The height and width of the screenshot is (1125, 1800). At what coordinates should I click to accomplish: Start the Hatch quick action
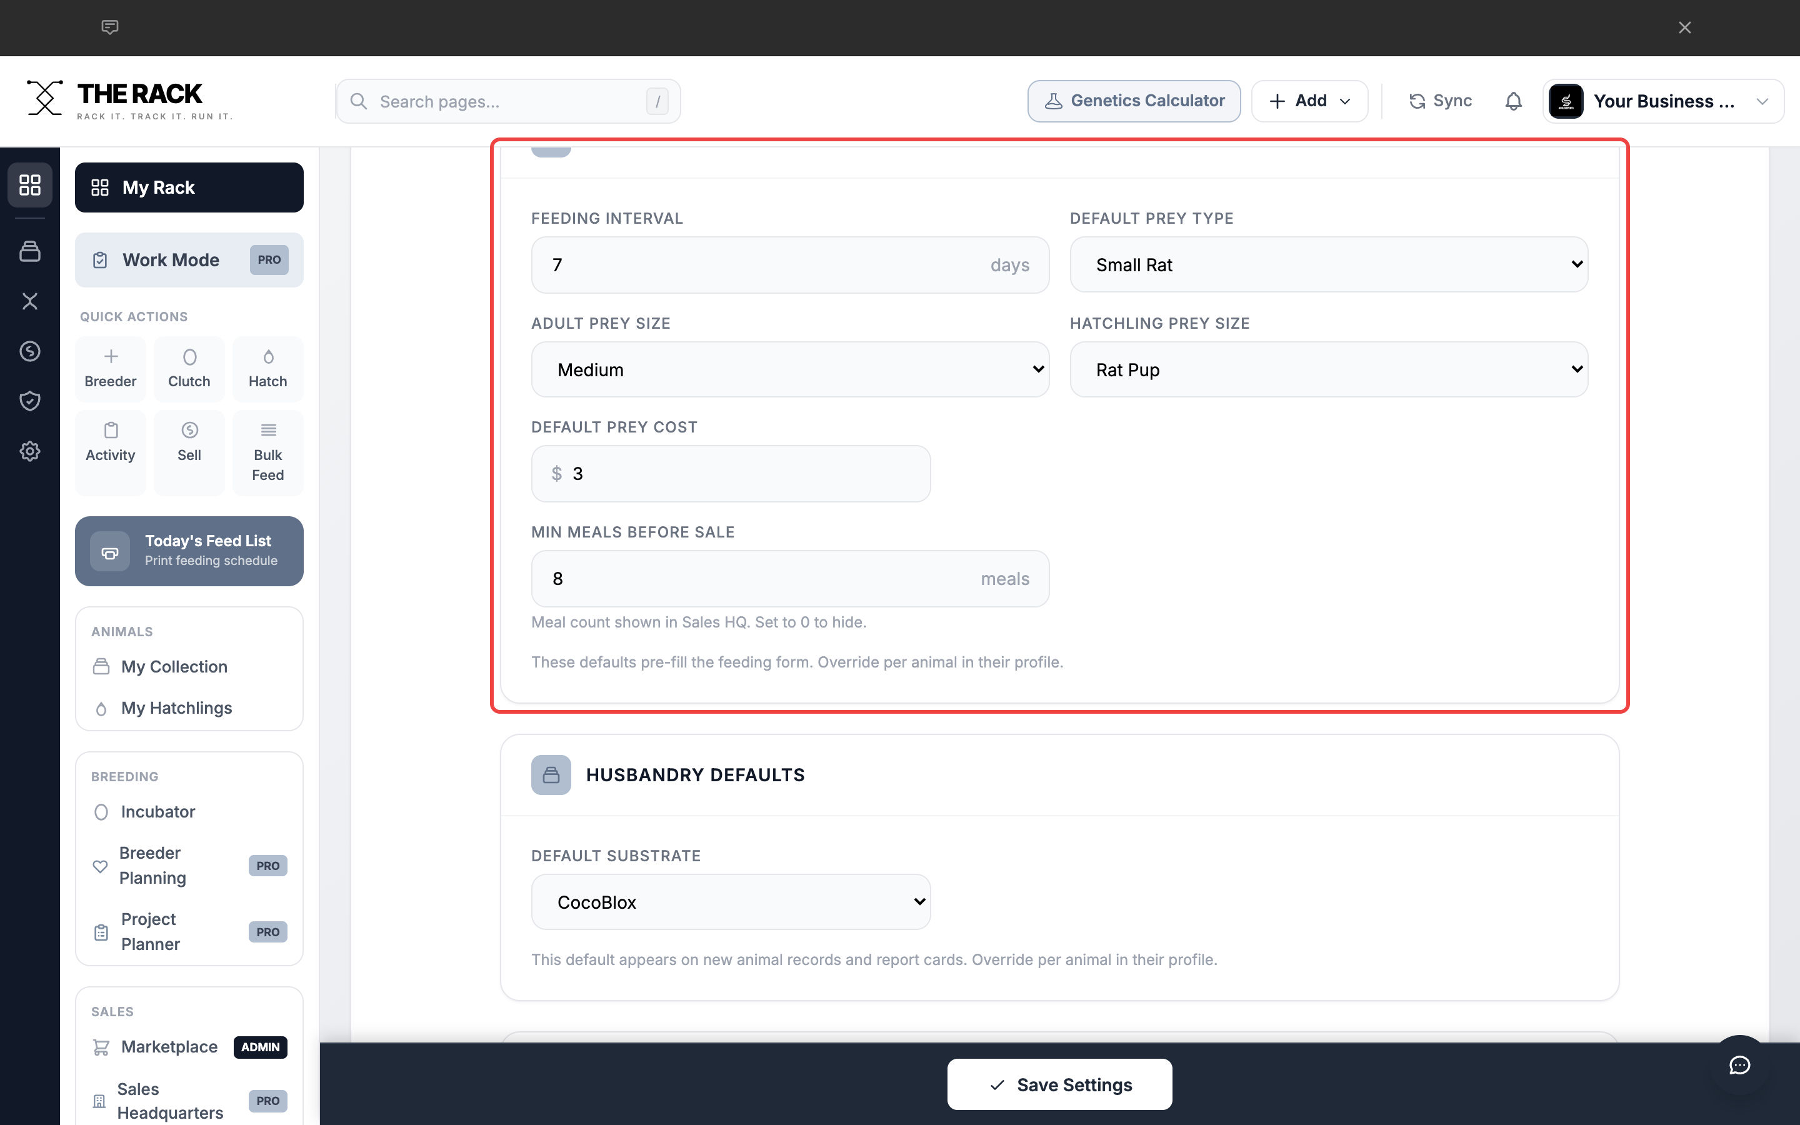[267, 369]
